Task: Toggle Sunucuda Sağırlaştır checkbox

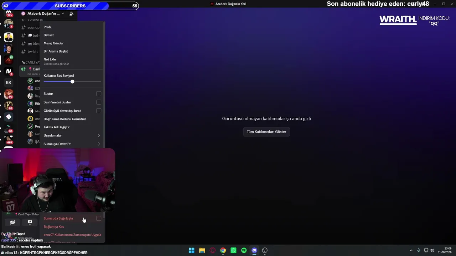Action: (99, 218)
